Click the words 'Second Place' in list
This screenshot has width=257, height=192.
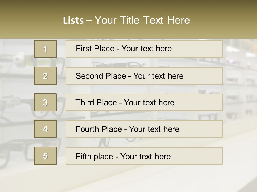[x=101, y=76]
